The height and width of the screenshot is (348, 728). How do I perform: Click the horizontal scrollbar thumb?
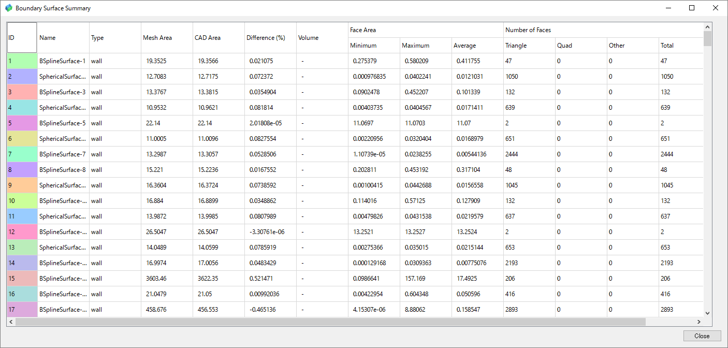click(330, 322)
